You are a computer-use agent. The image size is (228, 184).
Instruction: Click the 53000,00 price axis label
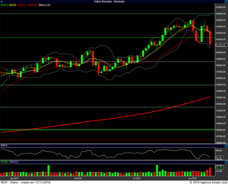pyautogui.click(x=221, y=97)
